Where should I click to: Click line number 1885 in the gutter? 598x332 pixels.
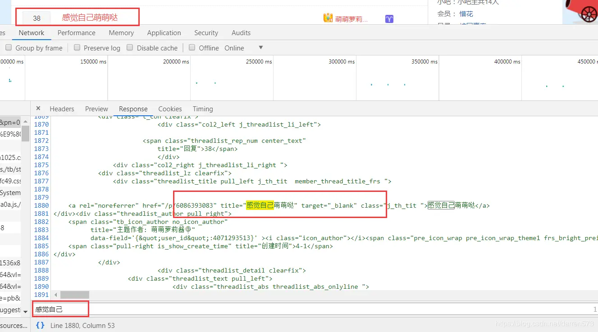point(41,246)
